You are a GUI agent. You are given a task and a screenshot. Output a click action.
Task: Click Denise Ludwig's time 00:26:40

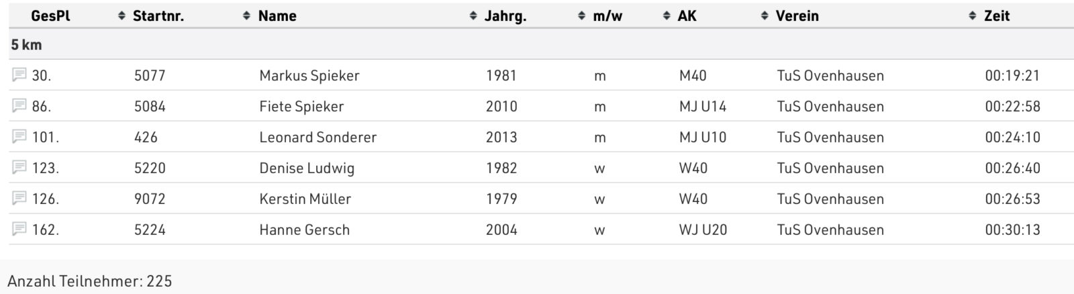1012,168
